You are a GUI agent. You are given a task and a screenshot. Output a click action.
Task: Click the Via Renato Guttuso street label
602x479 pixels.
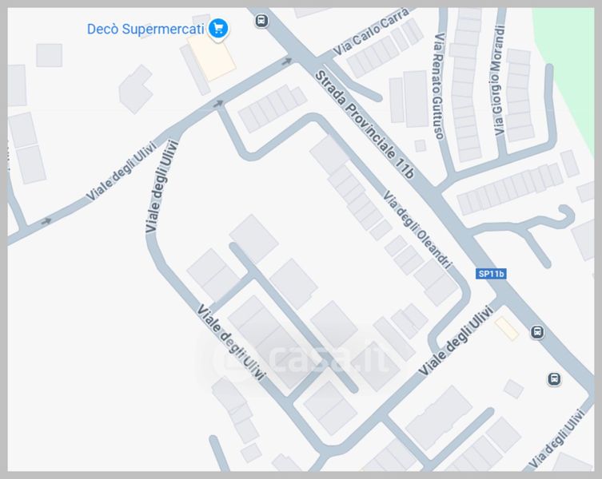pos(439,86)
